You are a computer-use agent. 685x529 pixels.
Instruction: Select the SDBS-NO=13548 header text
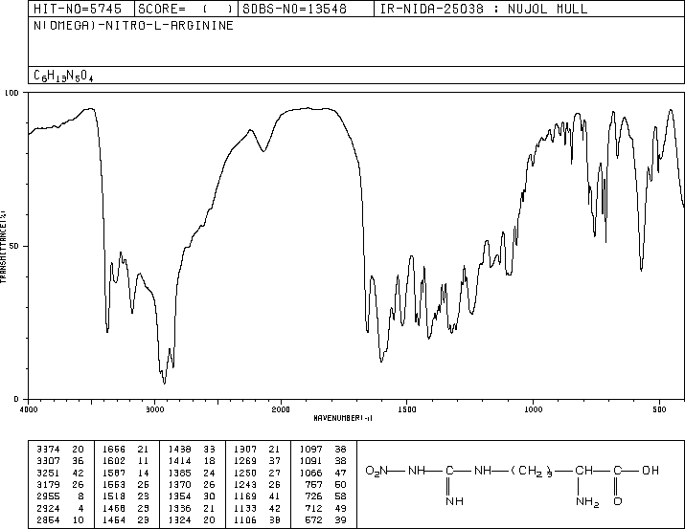[294, 9]
